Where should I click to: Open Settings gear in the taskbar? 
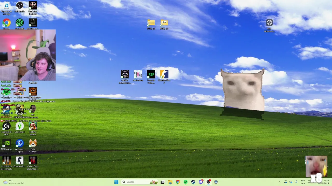pyautogui.click(x=216, y=182)
